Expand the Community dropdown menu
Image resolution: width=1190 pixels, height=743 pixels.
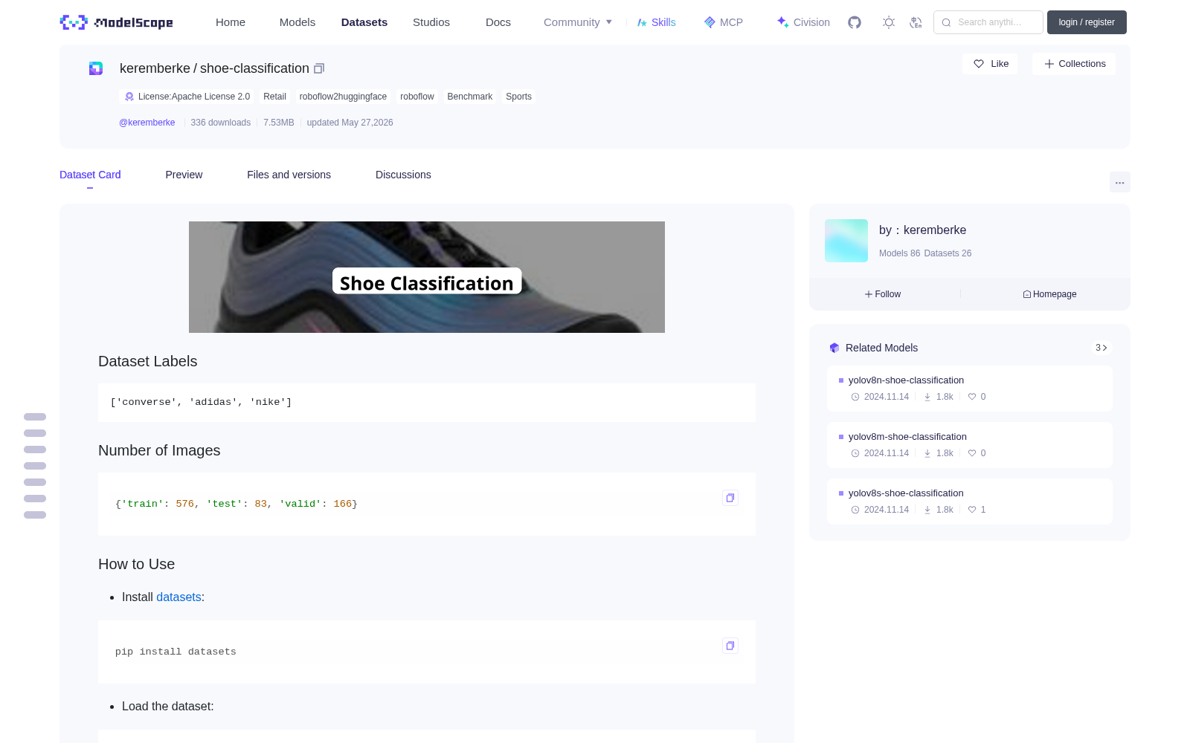coord(578,22)
